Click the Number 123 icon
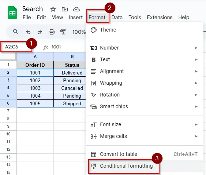The height and width of the screenshot is (175, 206). coord(94,48)
